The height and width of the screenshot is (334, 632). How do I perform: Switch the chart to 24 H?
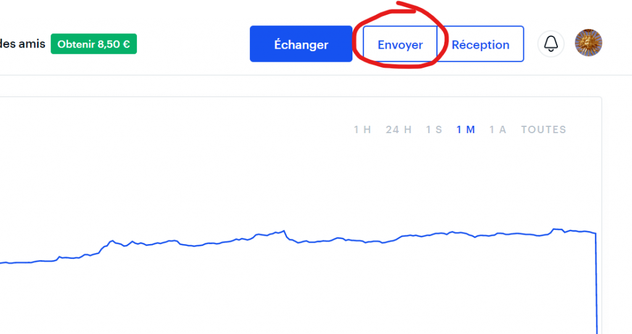coord(398,129)
